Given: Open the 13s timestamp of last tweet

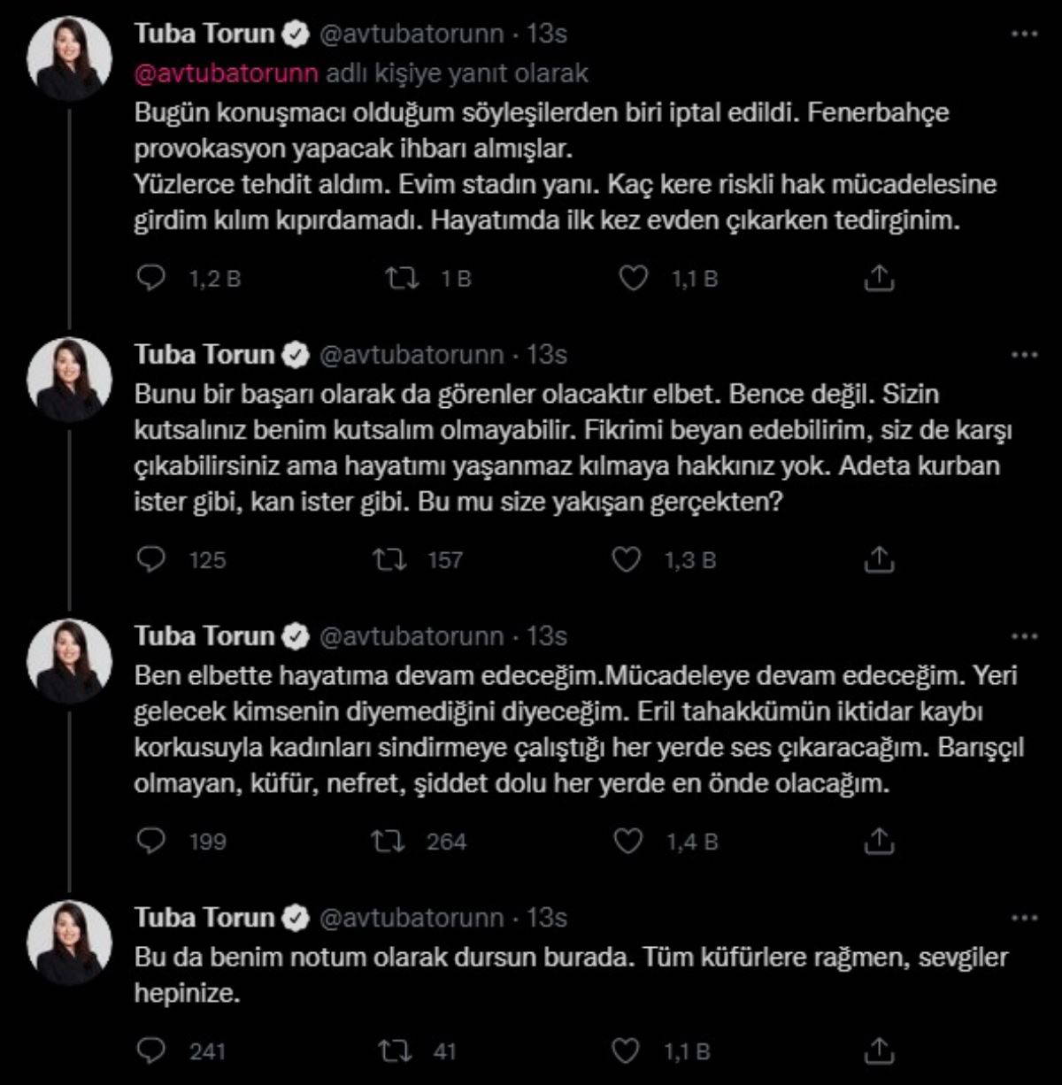Looking at the screenshot, I should tap(547, 917).
